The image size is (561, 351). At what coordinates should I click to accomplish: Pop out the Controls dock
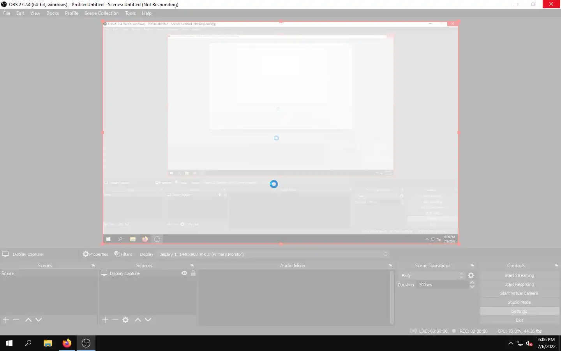pyautogui.click(x=556, y=266)
